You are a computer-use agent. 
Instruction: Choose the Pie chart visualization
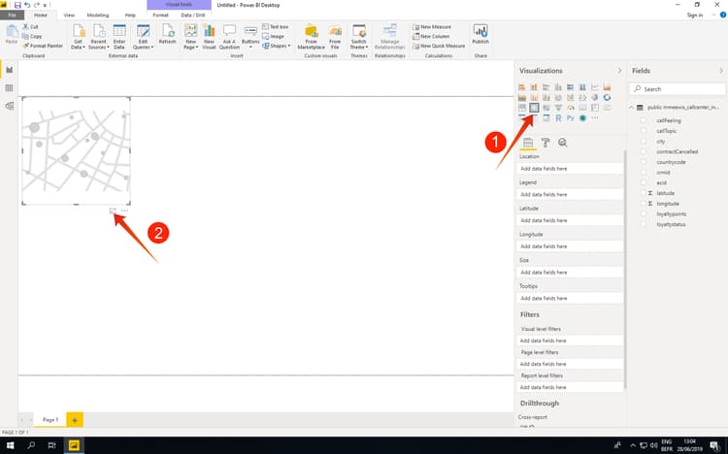[595, 97]
